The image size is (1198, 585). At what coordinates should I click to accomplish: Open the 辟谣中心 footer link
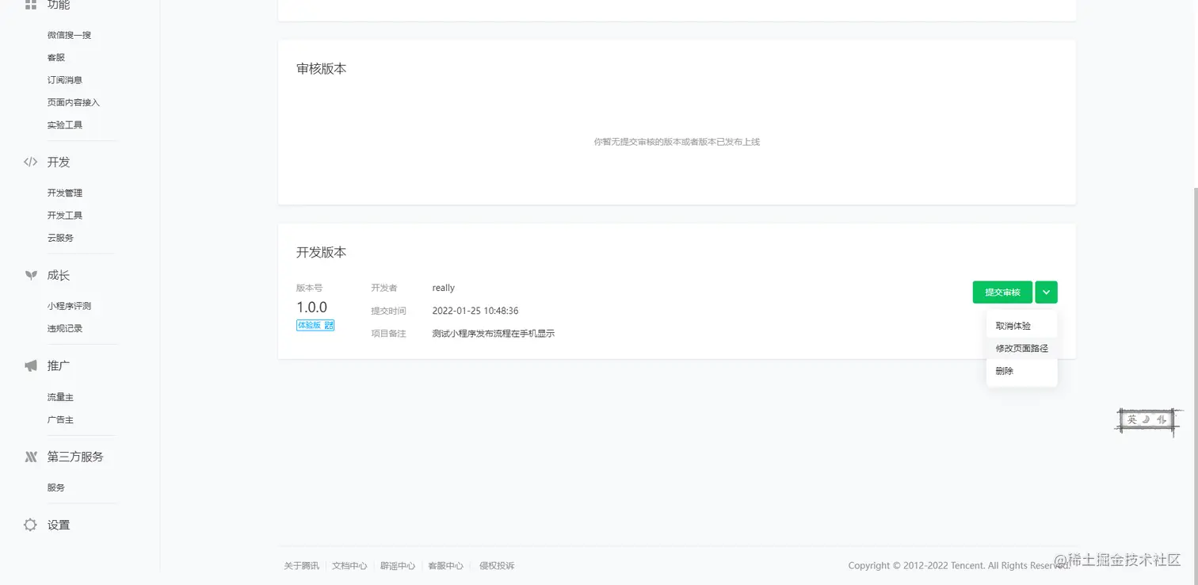398,566
